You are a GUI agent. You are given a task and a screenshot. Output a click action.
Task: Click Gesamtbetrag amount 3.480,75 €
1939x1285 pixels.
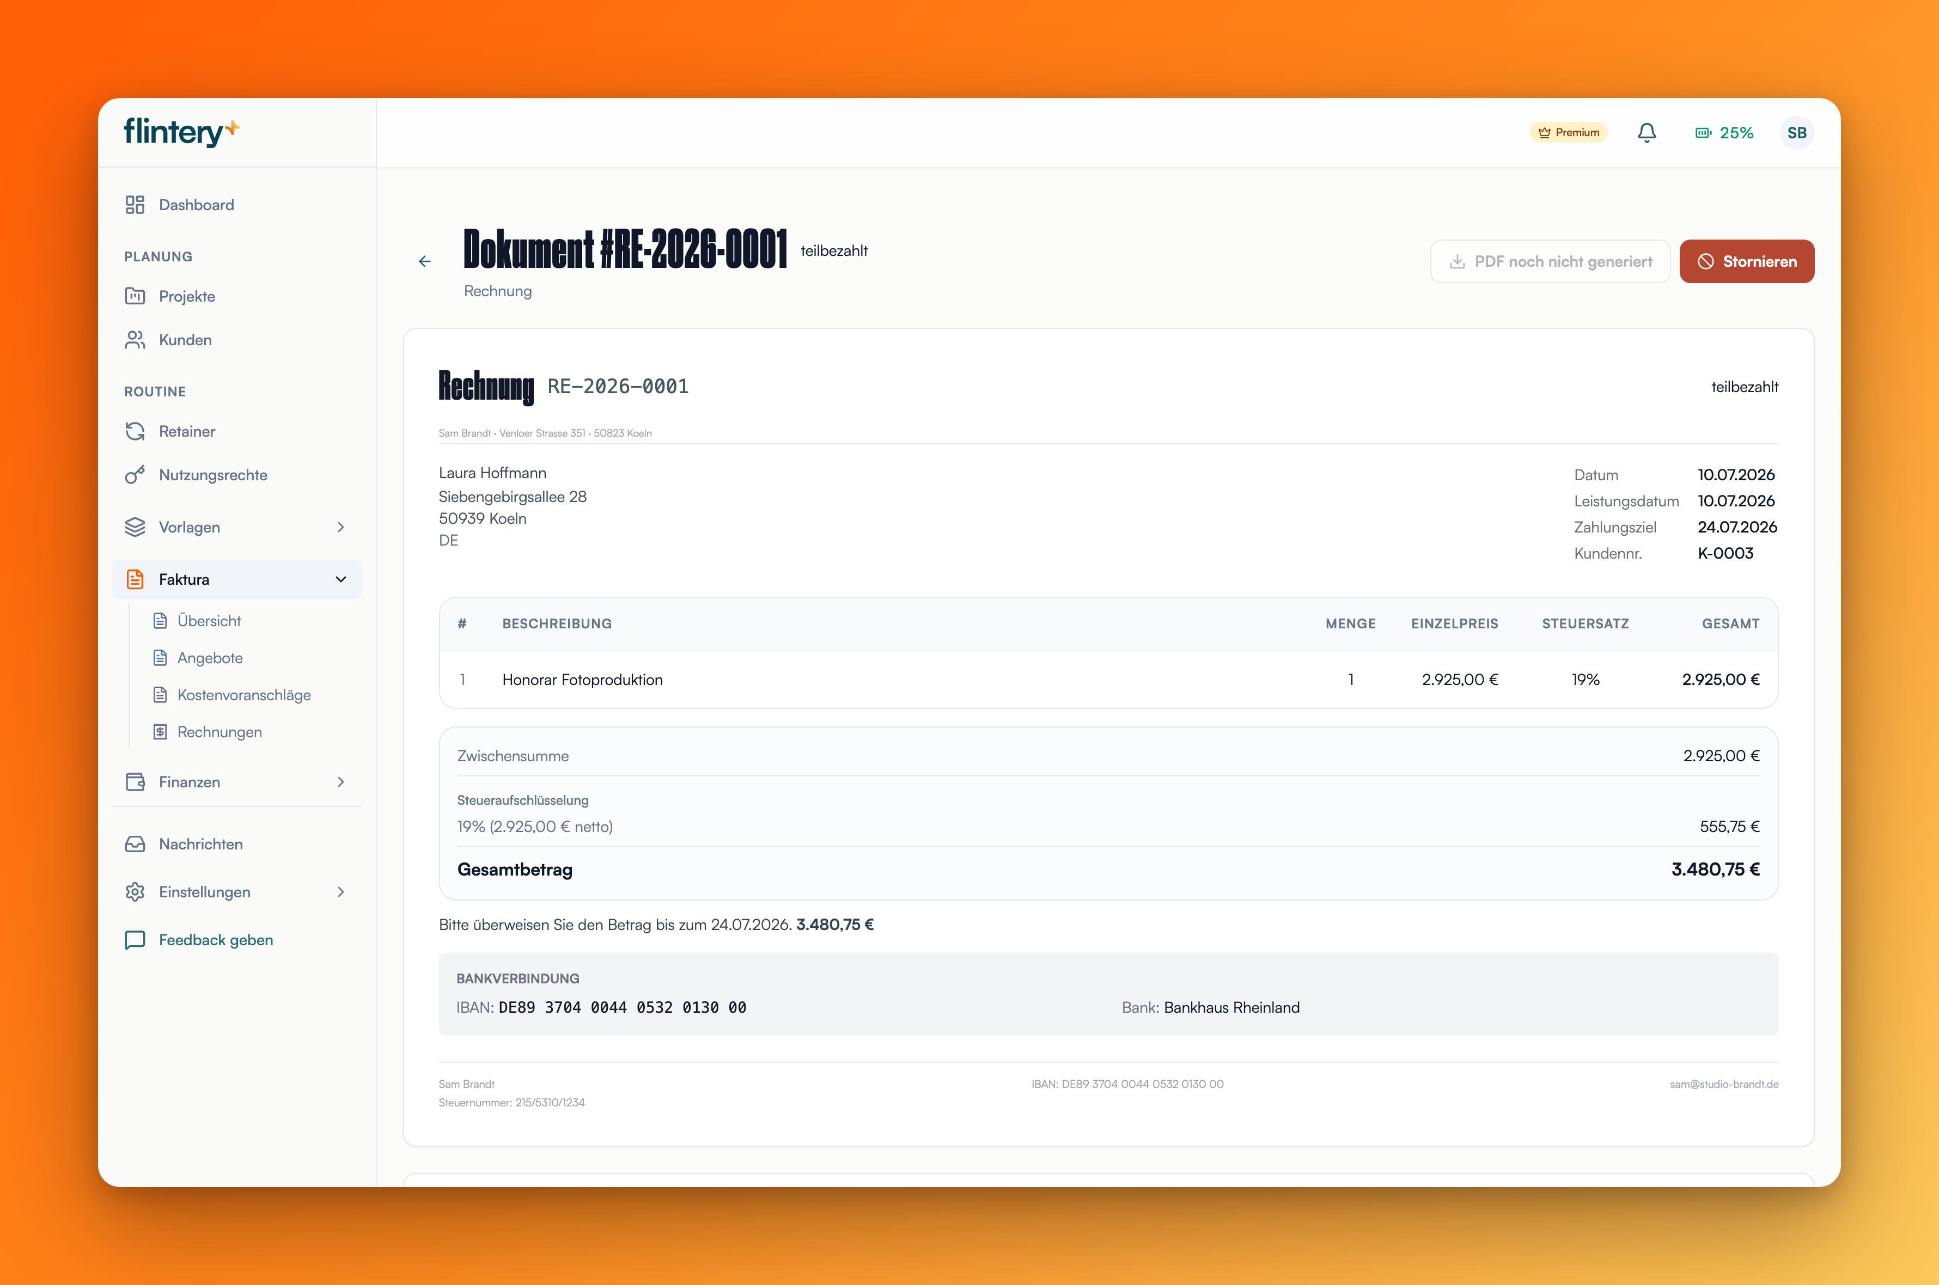click(x=1715, y=870)
